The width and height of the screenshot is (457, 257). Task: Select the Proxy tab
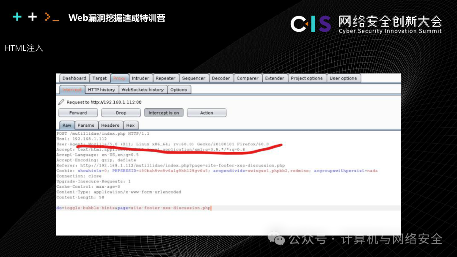tap(119, 78)
